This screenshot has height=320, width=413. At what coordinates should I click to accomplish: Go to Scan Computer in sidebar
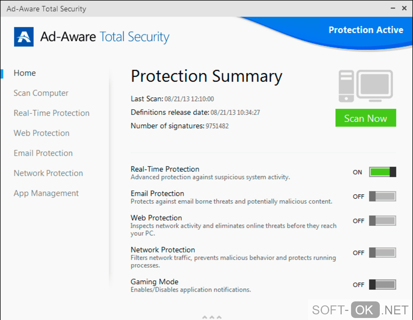tap(41, 93)
